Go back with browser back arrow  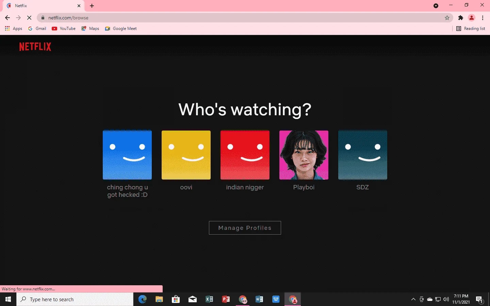(7, 18)
